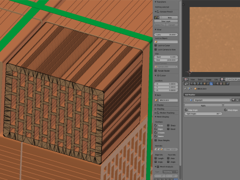Screen dimensions: 240x180
Task: Open the Physics properties tab icon
Action: (x=227, y=83)
